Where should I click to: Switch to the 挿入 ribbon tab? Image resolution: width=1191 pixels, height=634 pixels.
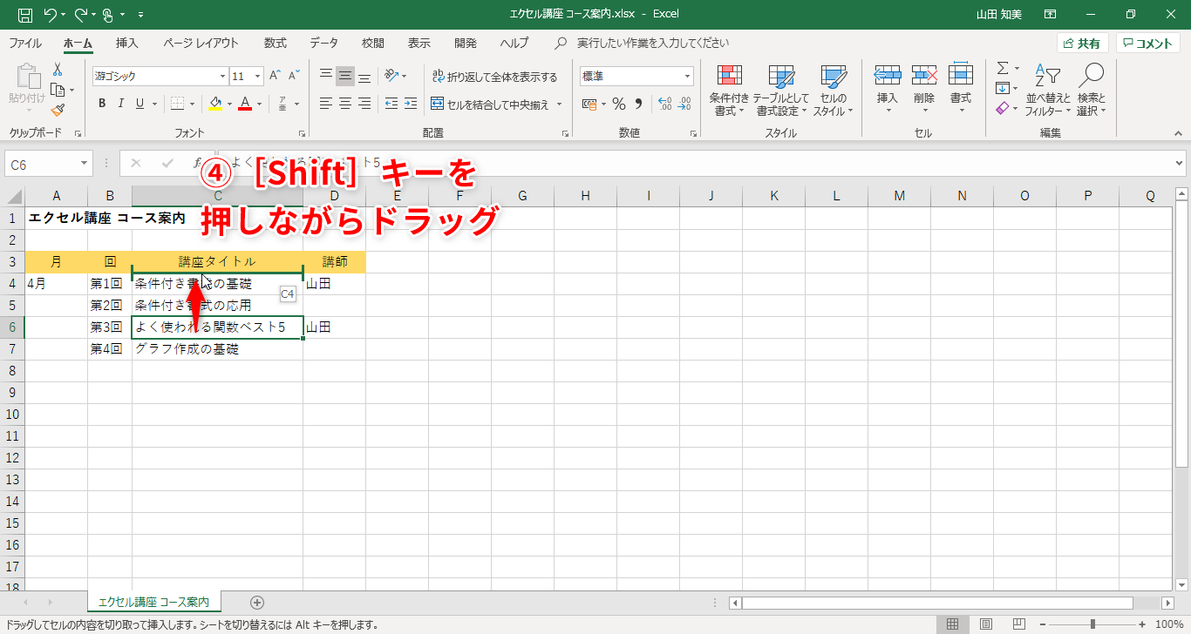127,43
